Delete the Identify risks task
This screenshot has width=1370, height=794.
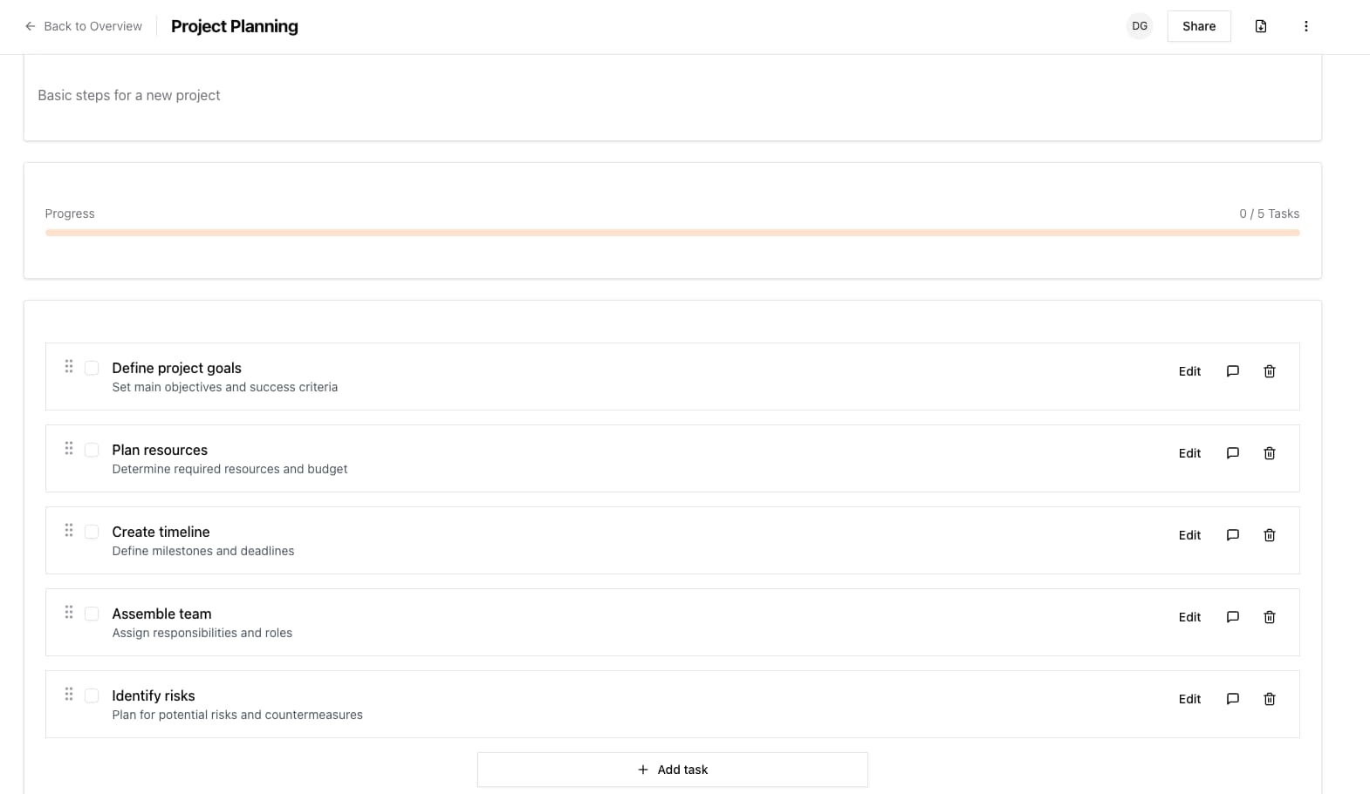pos(1270,699)
